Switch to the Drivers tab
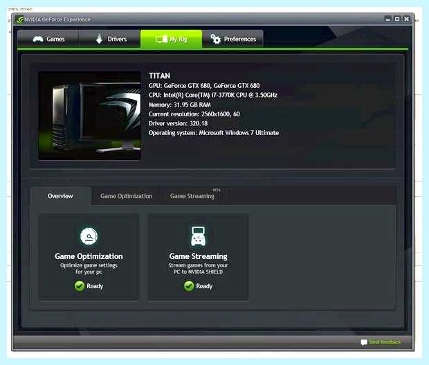Screen dimensions: 429x365 pos(110,39)
